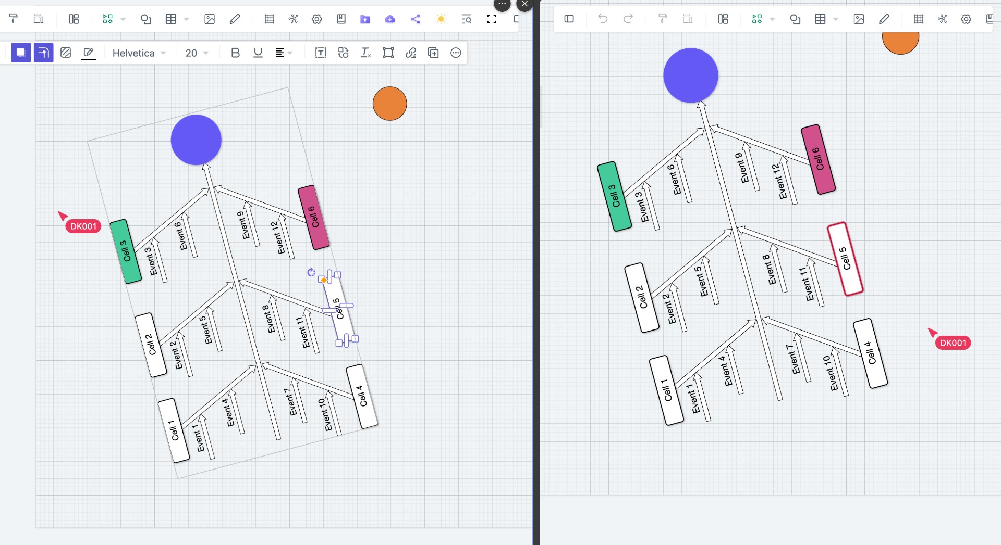Open the Helvetica font dropdown
This screenshot has height=545, width=1001.
click(139, 53)
